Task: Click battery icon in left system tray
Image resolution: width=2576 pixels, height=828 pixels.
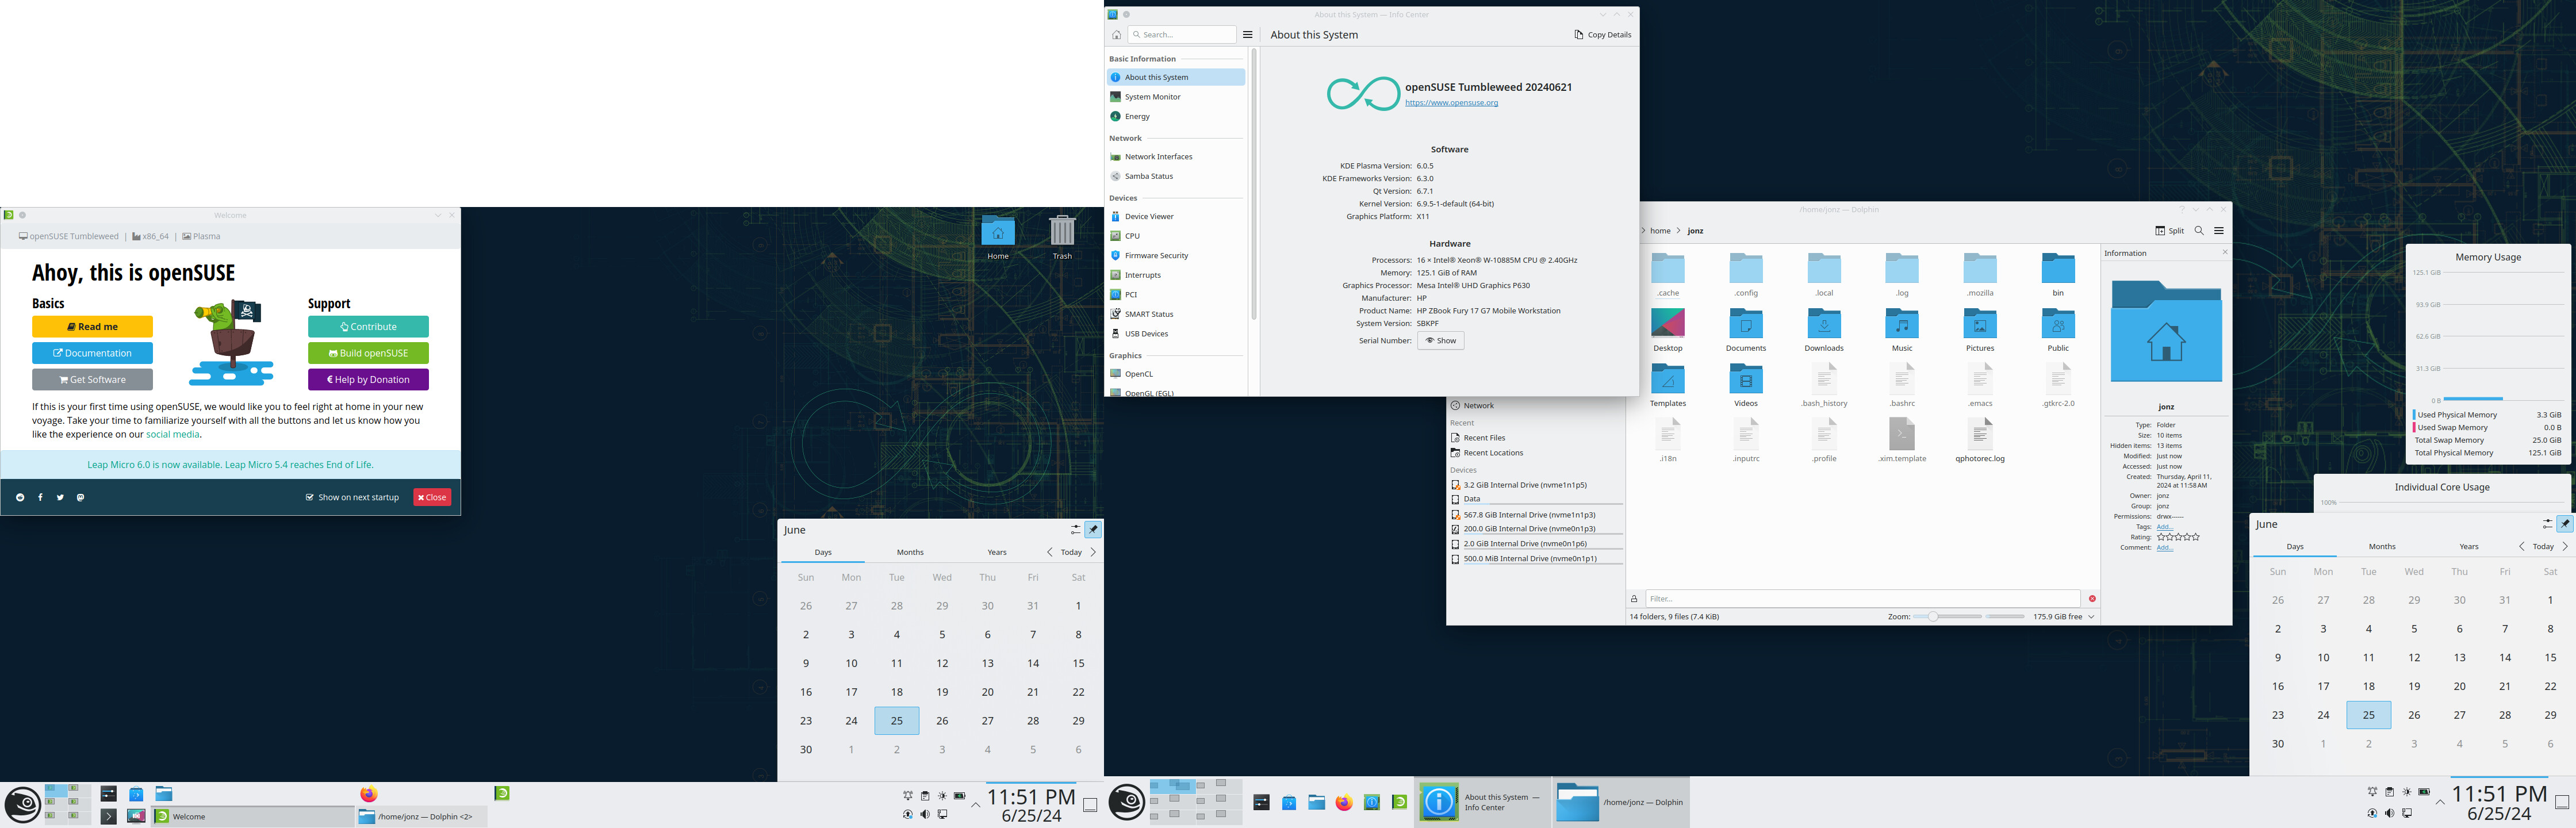Action: click(959, 796)
